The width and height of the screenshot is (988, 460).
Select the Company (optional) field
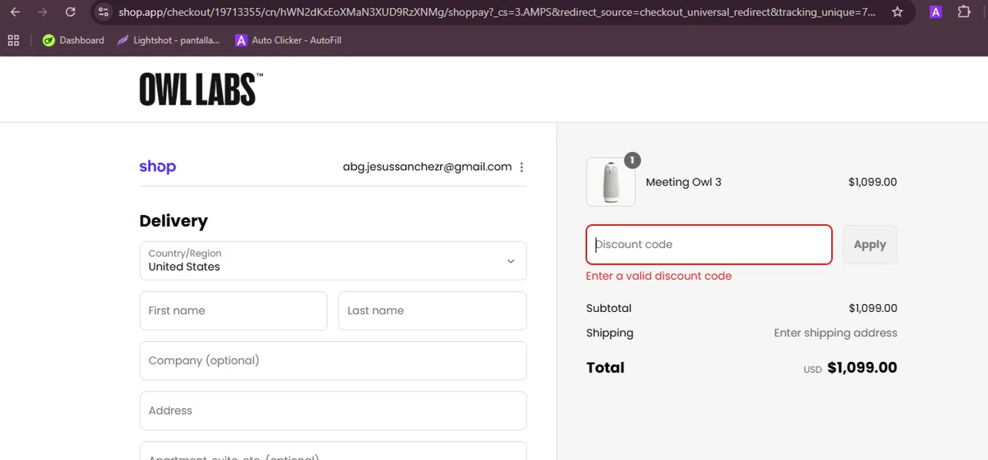coord(333,361)
